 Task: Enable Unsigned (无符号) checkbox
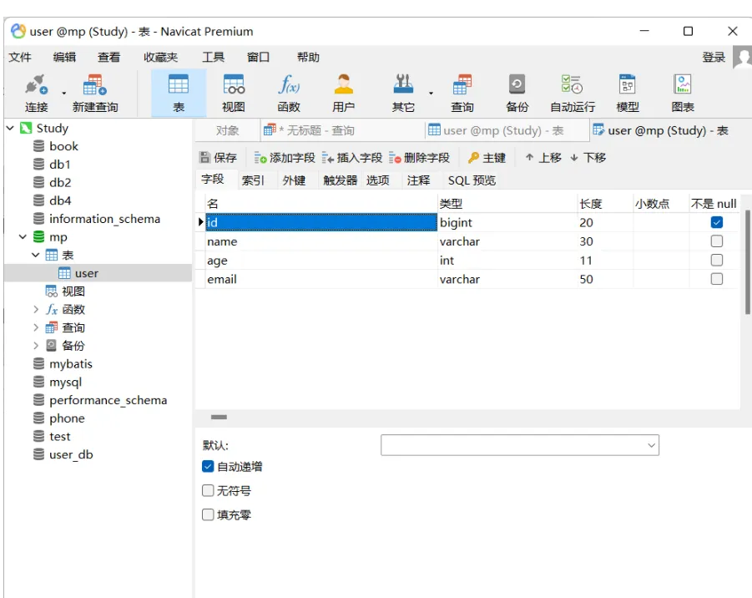(x=208, y=490)
